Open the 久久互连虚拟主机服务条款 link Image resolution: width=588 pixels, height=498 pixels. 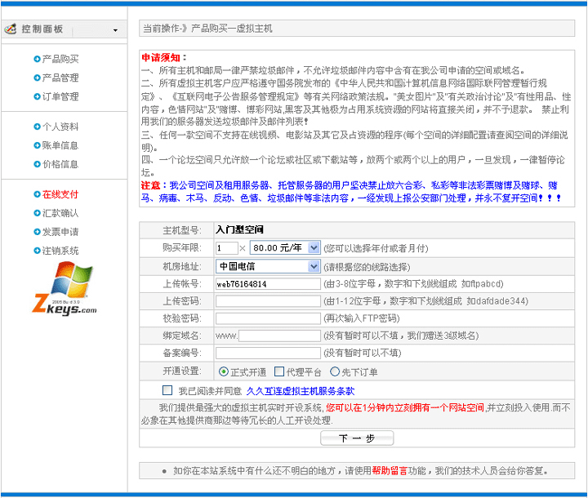click(x=300, y=391)
